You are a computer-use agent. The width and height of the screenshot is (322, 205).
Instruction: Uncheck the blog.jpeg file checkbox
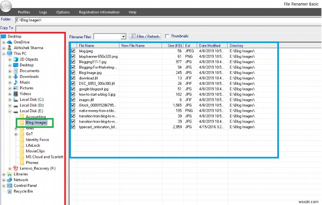coord(73,51)
